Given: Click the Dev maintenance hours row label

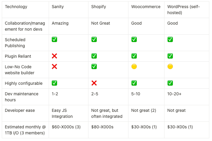Looking at the screenshot, I should coord(22,97).
